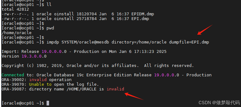Click the EPI.dmp filename in file listing
Viewport: 241px width, 107px height.
140,19
